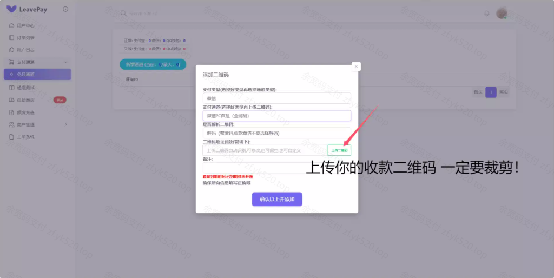
Task: Click the 用户日志 sidebar icon
Action: [x=12, y=50]
